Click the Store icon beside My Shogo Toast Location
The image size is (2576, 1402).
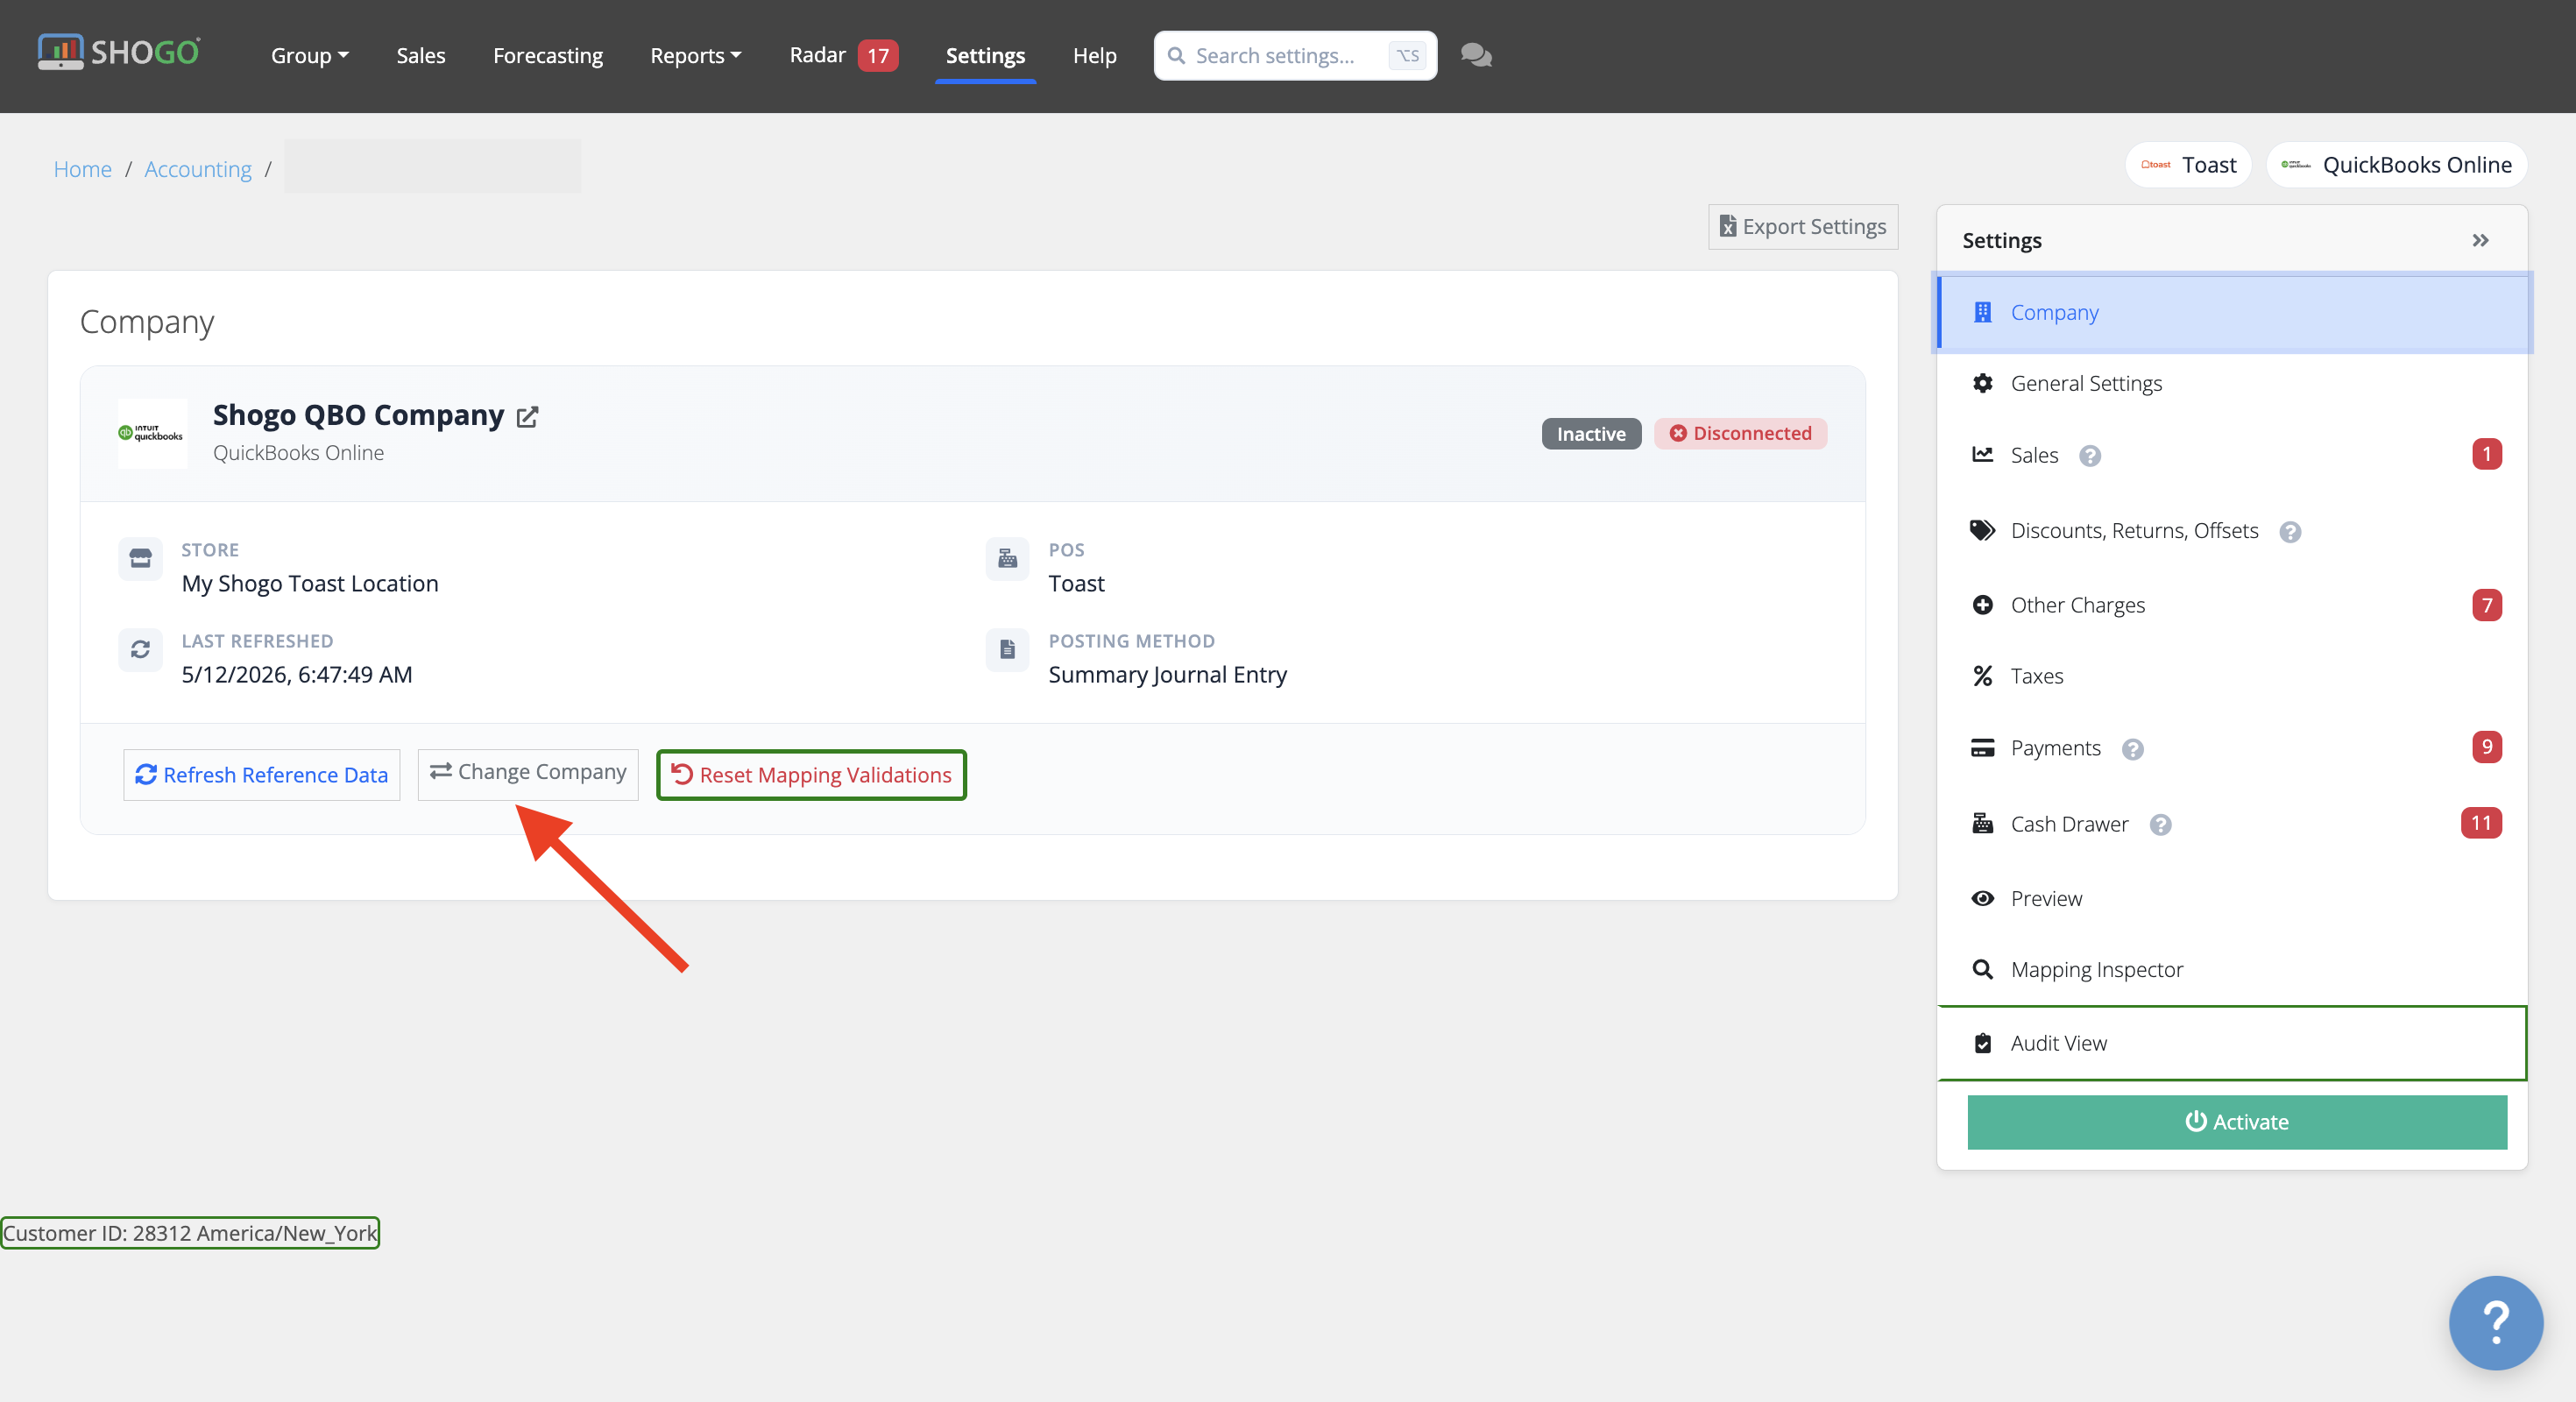(140, 558)
